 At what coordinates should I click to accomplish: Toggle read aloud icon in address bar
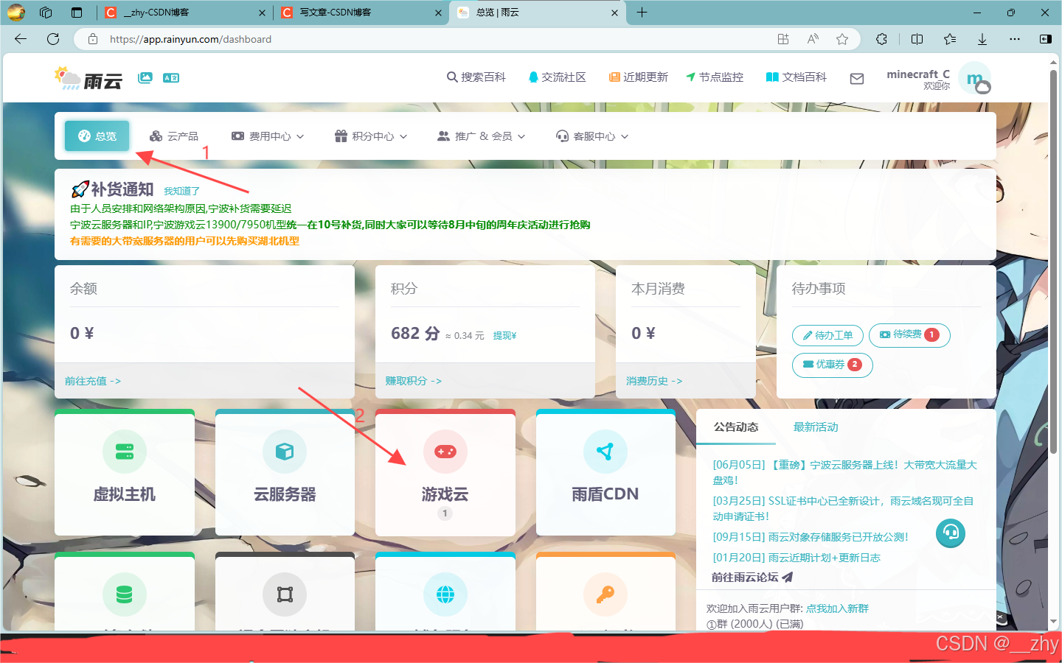[813, 39]
